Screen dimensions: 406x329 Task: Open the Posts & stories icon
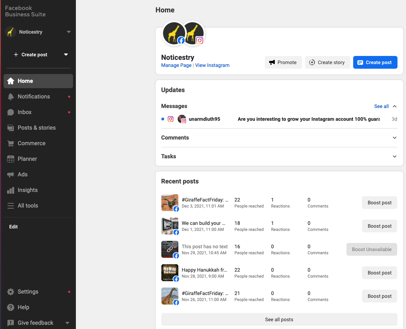point(11,128)
